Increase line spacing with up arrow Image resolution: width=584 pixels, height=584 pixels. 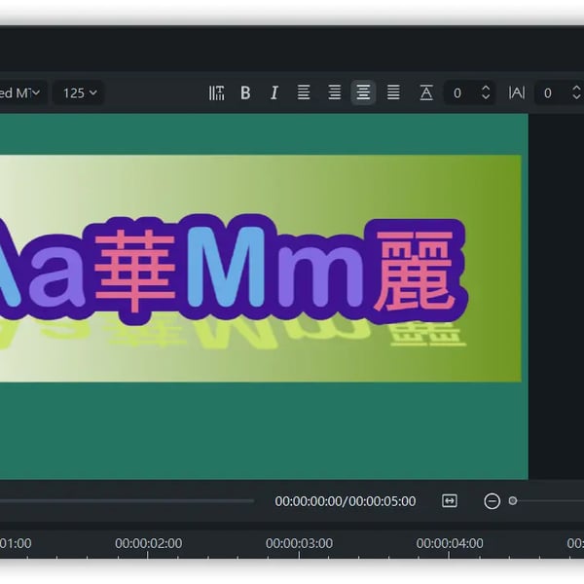pyautogui.click(x=486, y=88)
